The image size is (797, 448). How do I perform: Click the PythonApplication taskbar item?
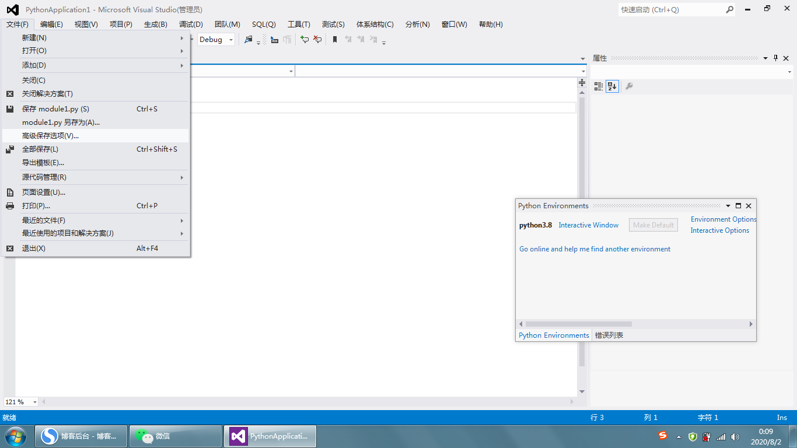point(270,436)
